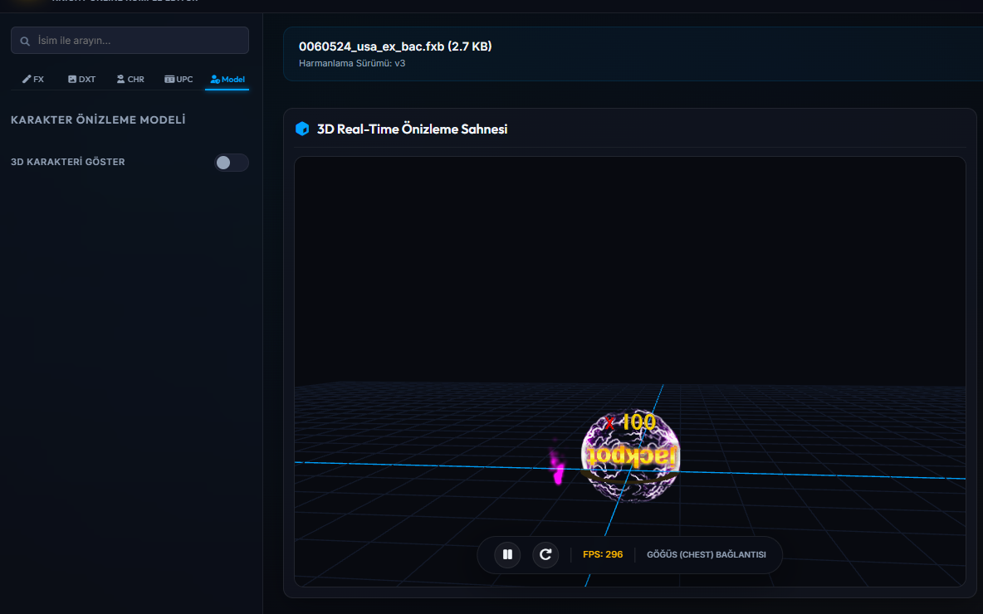983x614 pixels.
Task: Click the FPS: 296 readout
Action: 603,554
